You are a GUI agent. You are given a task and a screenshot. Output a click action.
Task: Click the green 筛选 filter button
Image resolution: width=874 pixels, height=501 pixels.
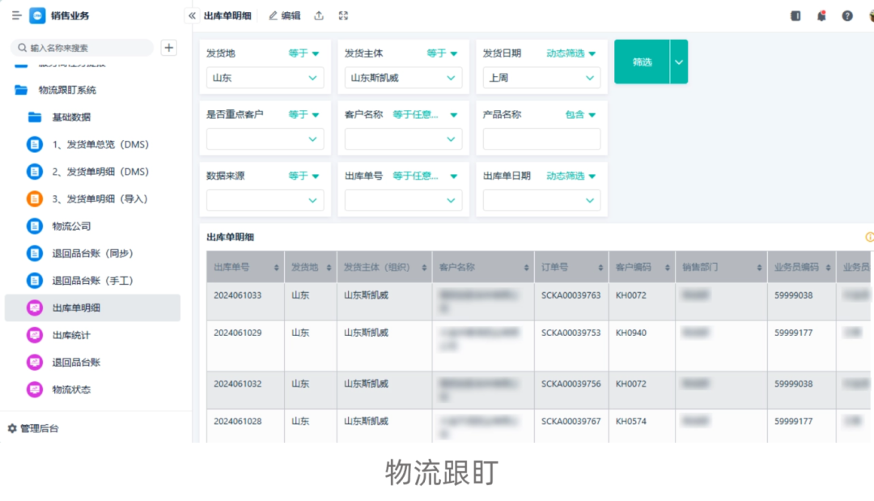pos(642,62)
